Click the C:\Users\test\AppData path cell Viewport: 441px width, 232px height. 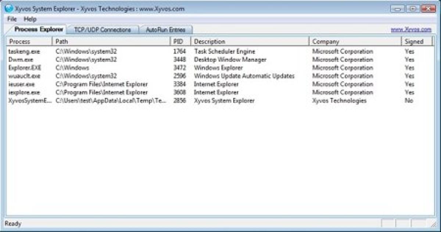[x=111, y=101]
